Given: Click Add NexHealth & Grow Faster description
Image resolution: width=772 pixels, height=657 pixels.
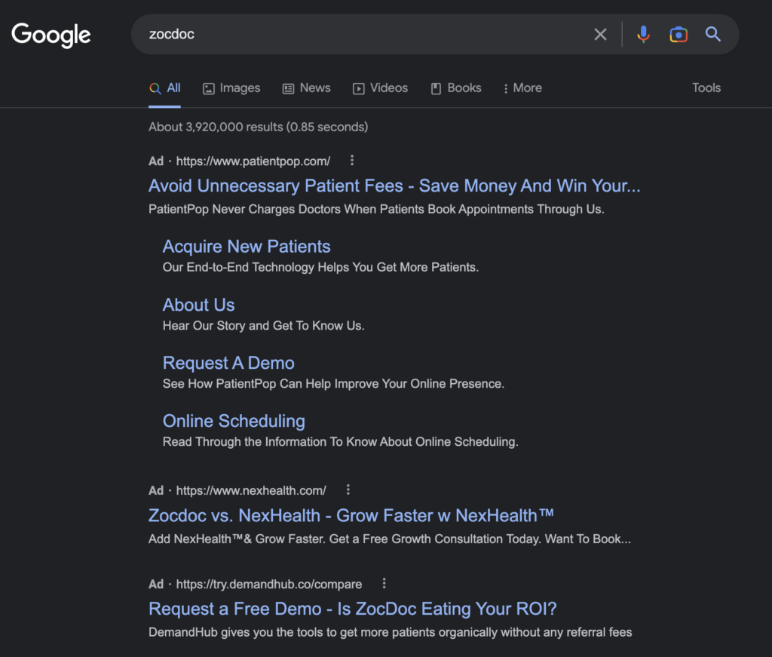Looking at the screenshot, I should [x=390, y=539].
